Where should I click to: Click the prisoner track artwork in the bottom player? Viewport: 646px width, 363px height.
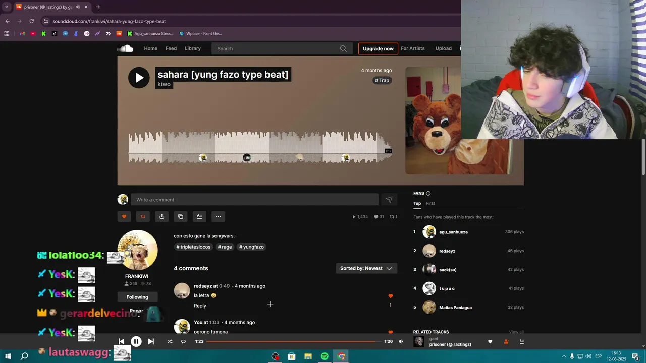[419, 341]
